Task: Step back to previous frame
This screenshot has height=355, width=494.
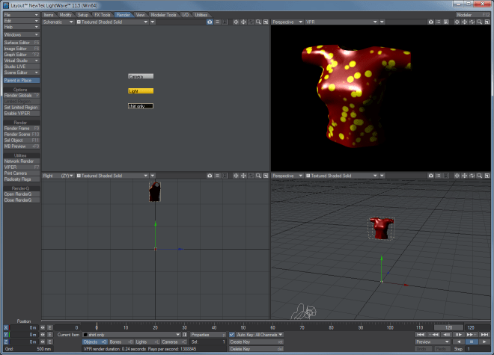Action: (446, 335)
